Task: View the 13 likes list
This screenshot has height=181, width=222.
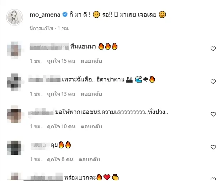Action: (x=61, y=94)
